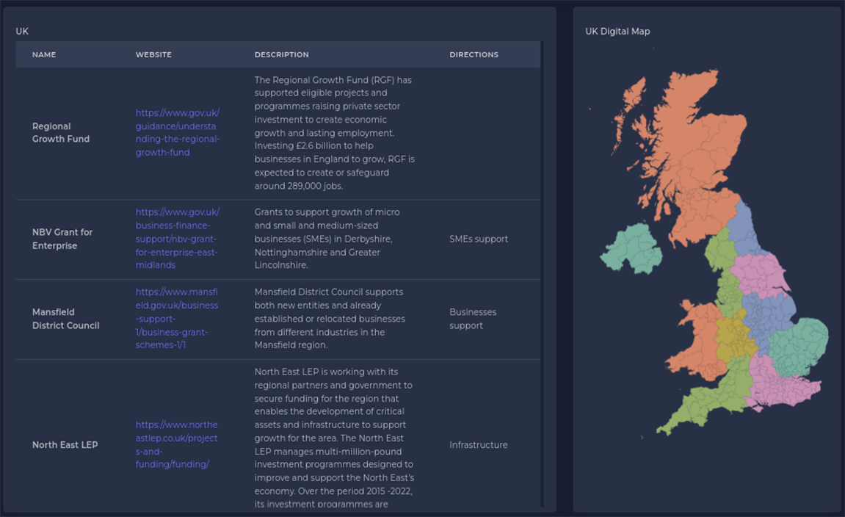Click the WEBSITE column header
Screen dimensions: 845x517
[x=153, y=54]
